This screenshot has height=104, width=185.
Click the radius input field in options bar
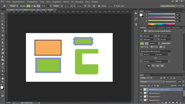(x=110, y=6)
